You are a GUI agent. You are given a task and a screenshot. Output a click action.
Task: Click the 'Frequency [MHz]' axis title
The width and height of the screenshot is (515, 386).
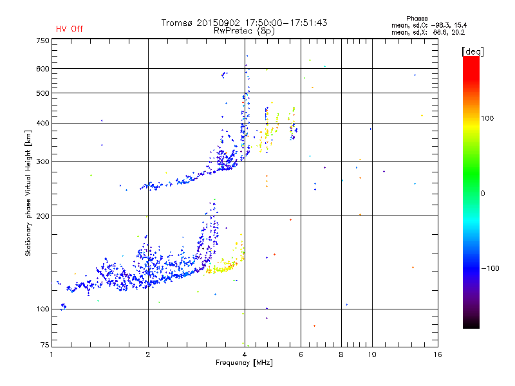(x=244, y=363)
